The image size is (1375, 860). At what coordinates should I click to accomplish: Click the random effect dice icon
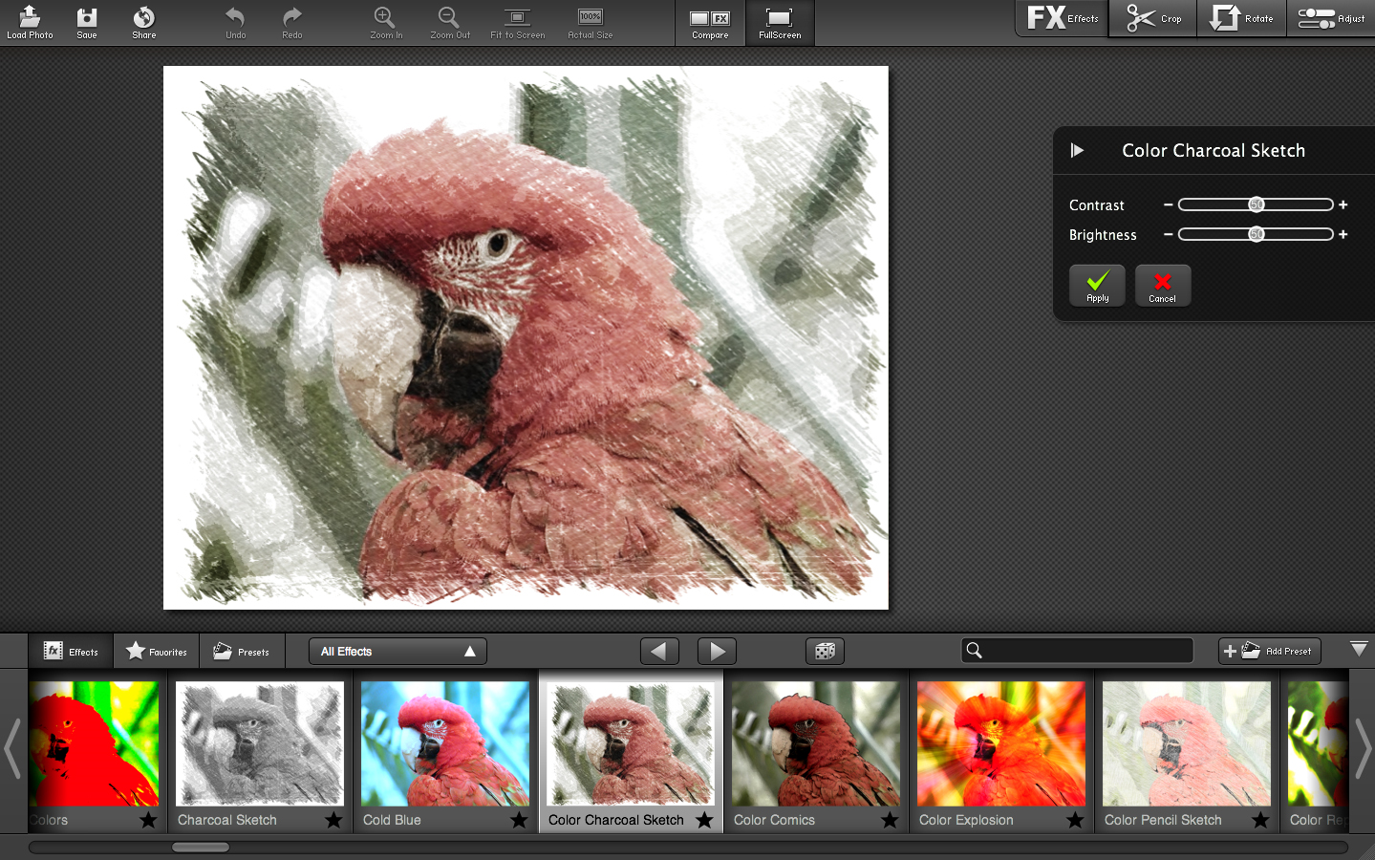pos(825,652)
